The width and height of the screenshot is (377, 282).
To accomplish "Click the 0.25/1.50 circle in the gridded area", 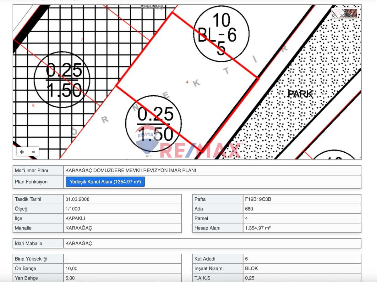I will [x=62, y=80].
